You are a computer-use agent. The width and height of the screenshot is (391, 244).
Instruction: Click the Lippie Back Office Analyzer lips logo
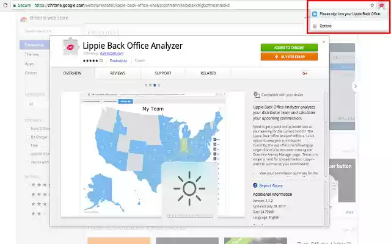pos(70,46)
